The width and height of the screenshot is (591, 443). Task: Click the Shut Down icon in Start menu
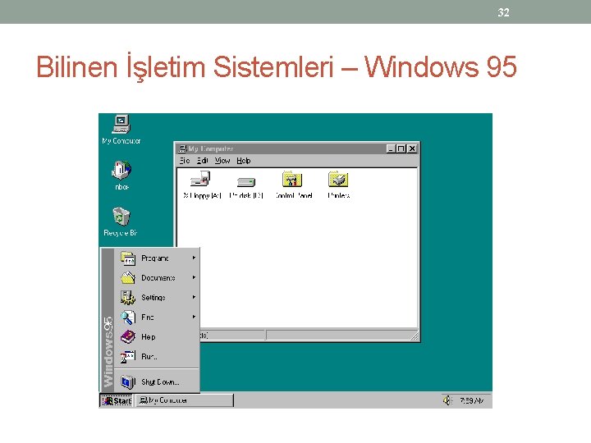tap(128, 382)
